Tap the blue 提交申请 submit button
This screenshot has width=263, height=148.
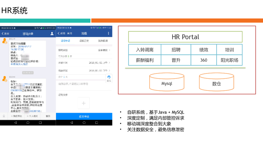coord(84,116)
